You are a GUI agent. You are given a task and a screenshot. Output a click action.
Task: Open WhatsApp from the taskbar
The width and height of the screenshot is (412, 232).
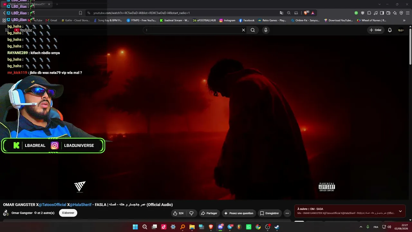click(x=249, y=227)
